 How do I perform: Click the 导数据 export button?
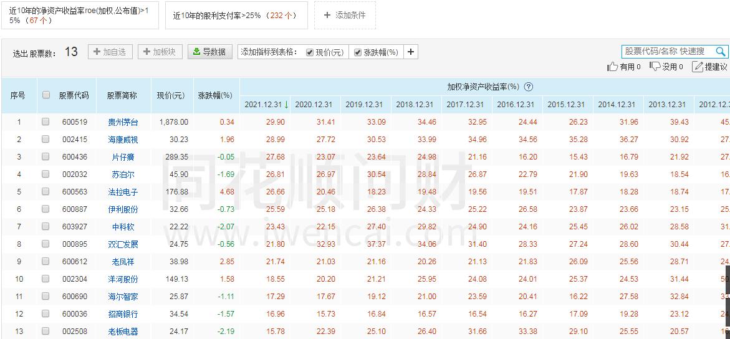[210, 52]
